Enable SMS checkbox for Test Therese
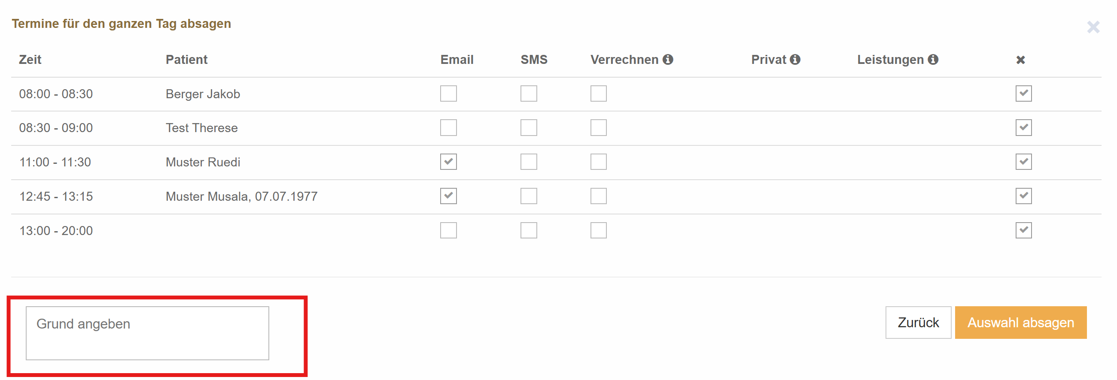The width and height of the screenshot is (1117, 380). click(529, 127)
